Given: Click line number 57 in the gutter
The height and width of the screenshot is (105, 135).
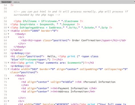Looking at the screenshot, I should 5,18.
